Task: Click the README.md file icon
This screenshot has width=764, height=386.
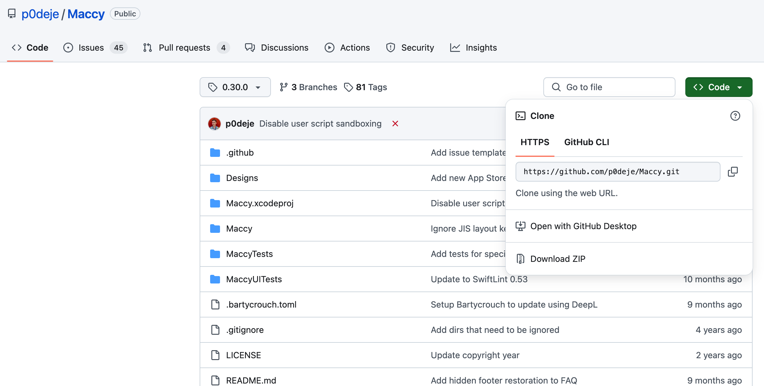Action: point(215,380)
